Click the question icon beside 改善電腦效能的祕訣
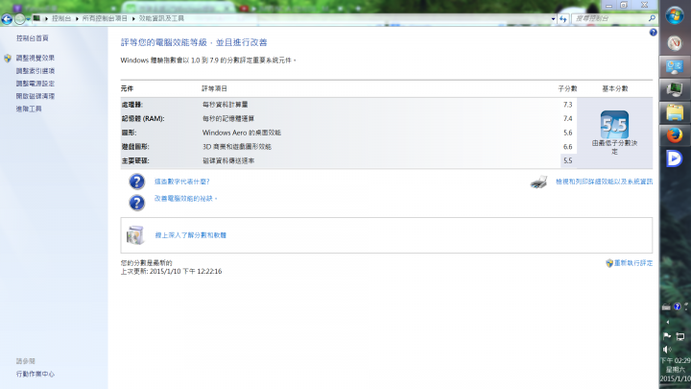The image size is (691, 389). [136, 203]
